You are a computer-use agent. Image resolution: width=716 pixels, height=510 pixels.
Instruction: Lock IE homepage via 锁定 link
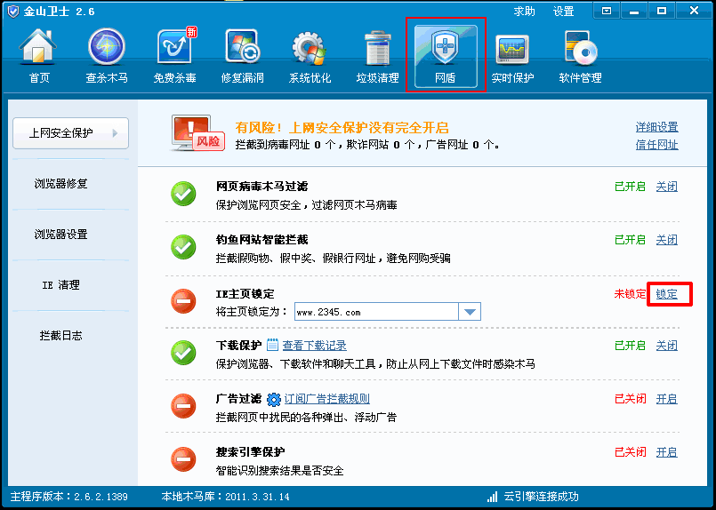point(667,294)
